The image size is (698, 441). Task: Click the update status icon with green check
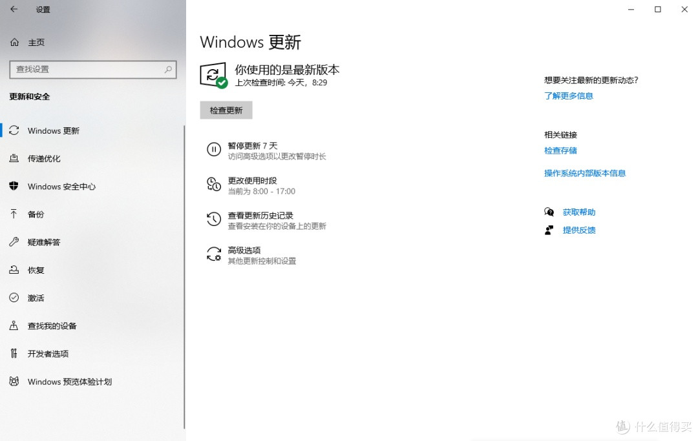[214, 75]
